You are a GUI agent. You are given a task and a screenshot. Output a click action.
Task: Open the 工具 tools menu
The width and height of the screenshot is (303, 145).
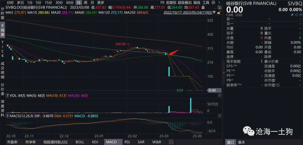(206, 3)
